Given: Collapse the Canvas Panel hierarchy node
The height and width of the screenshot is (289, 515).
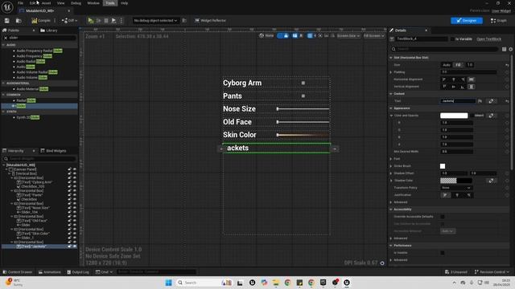Looking at the screenshot, I should (6, 169).
